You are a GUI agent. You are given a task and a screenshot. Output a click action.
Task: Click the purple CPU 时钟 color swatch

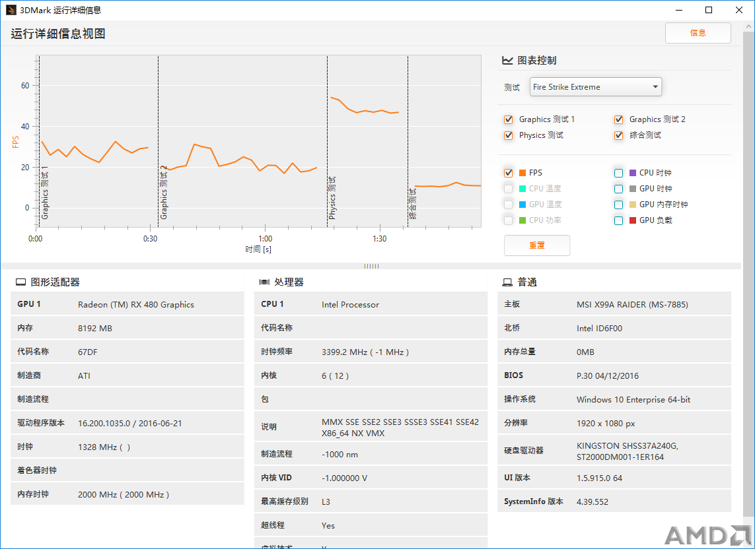coord(633,173)
